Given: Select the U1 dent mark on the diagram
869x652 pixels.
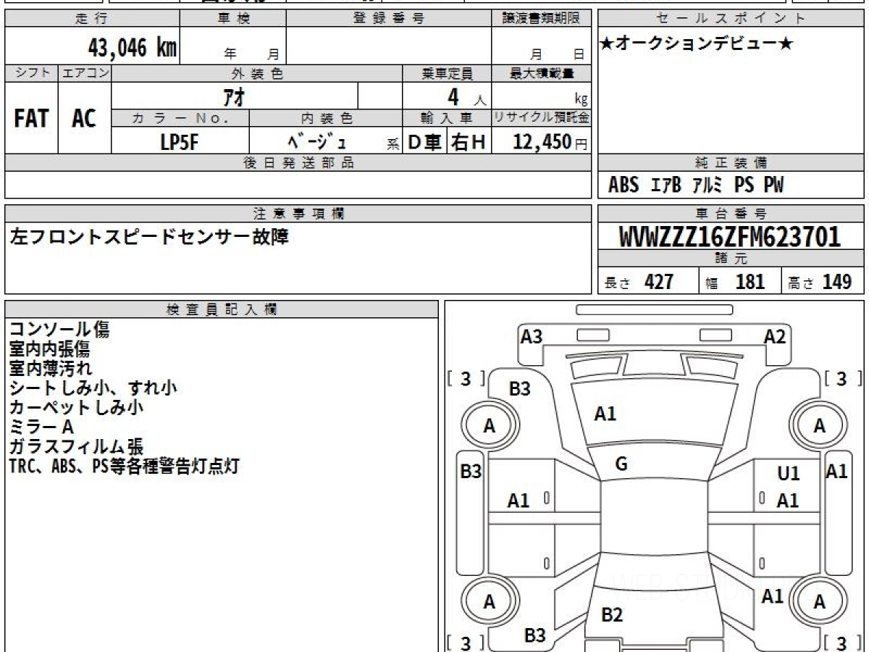Looking at the screenshot, I should tap(789, 474).
